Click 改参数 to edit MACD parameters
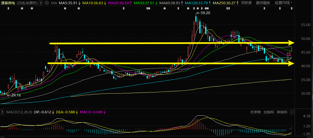 pos(256,112)
